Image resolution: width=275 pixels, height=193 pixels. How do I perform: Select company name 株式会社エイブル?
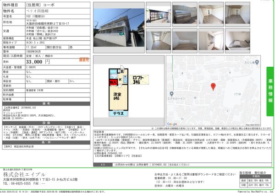tap(24, 174)
